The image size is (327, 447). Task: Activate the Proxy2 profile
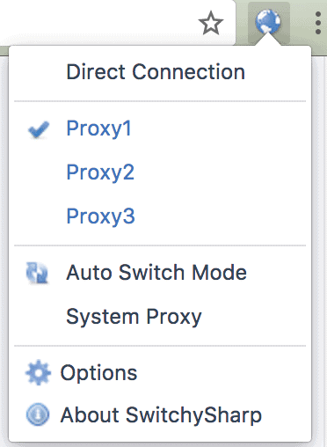[x=100, y=172]
